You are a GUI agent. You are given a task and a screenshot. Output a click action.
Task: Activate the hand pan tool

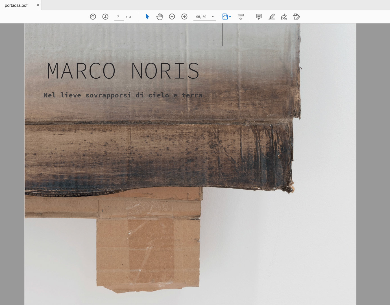click(x=160, y=17)
